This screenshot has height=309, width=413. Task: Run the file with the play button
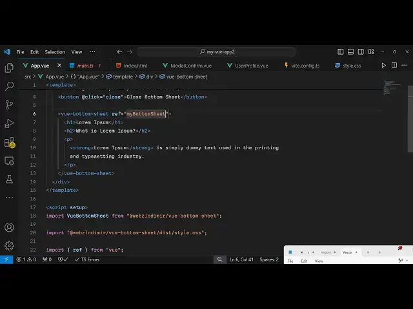click(384, 66)
